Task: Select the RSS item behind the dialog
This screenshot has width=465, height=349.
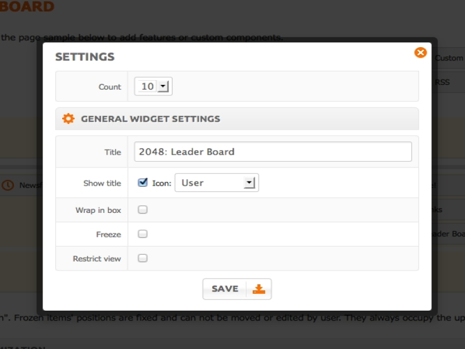Action: 443,83
